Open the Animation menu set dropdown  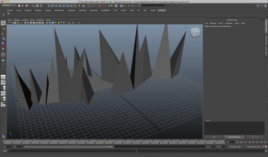[9, 5]
